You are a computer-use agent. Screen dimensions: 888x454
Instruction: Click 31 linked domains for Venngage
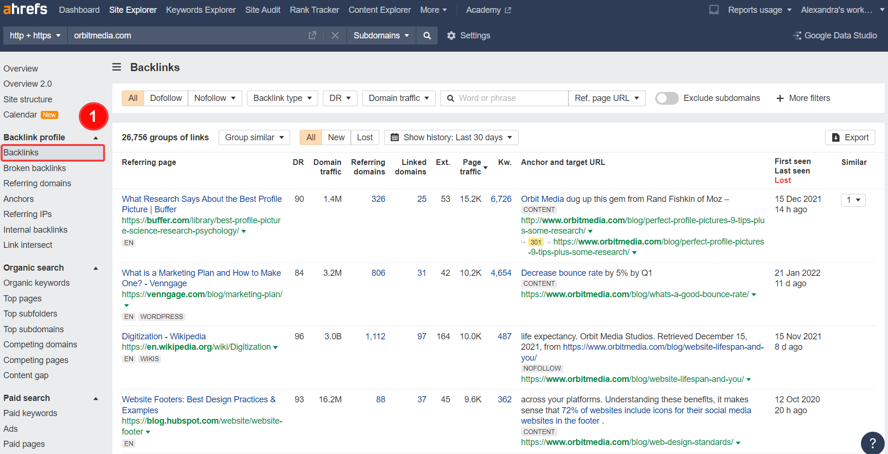tap(421, 273)
